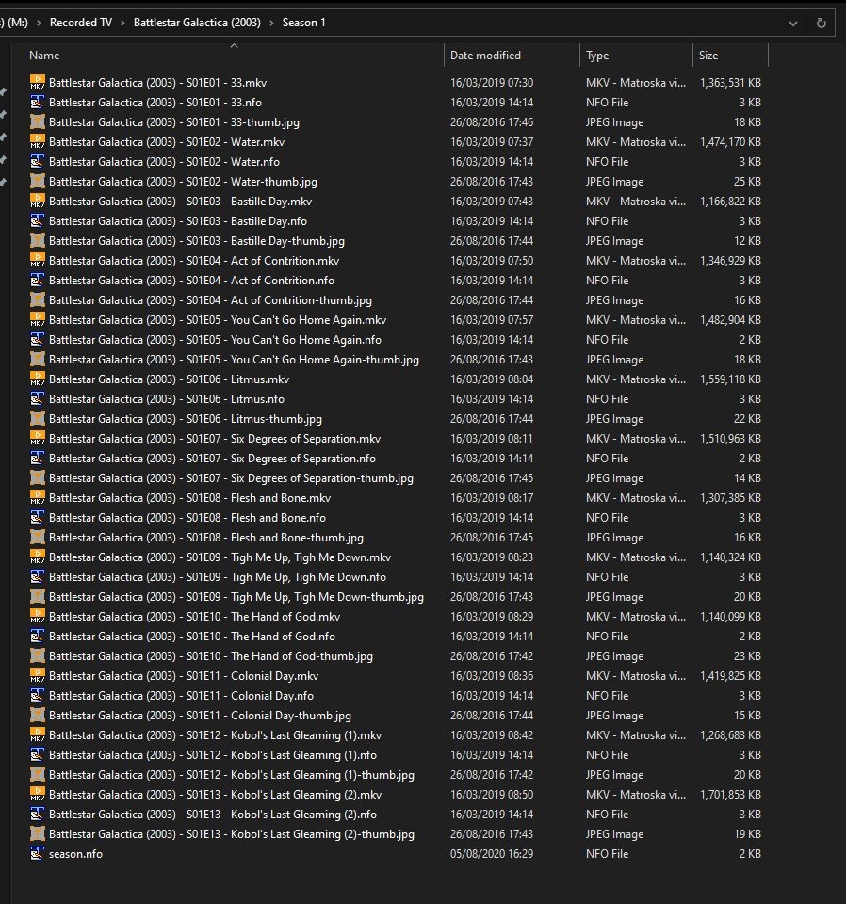
Task: Select file S01E08 - Flesh and Bone.mkv
Action: click(189, 498)
